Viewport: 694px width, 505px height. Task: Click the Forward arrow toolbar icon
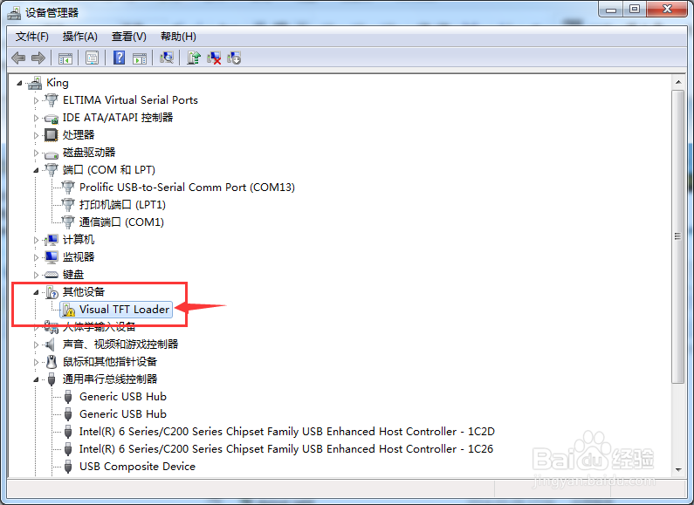point(38,58)
